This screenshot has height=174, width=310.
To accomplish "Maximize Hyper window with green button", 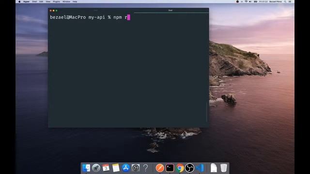I will point(57,11).
